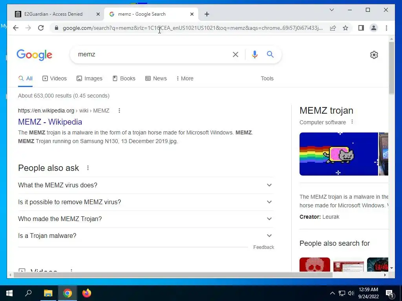
Task: Open more options beside Computer software
Action: coord(352,122)
